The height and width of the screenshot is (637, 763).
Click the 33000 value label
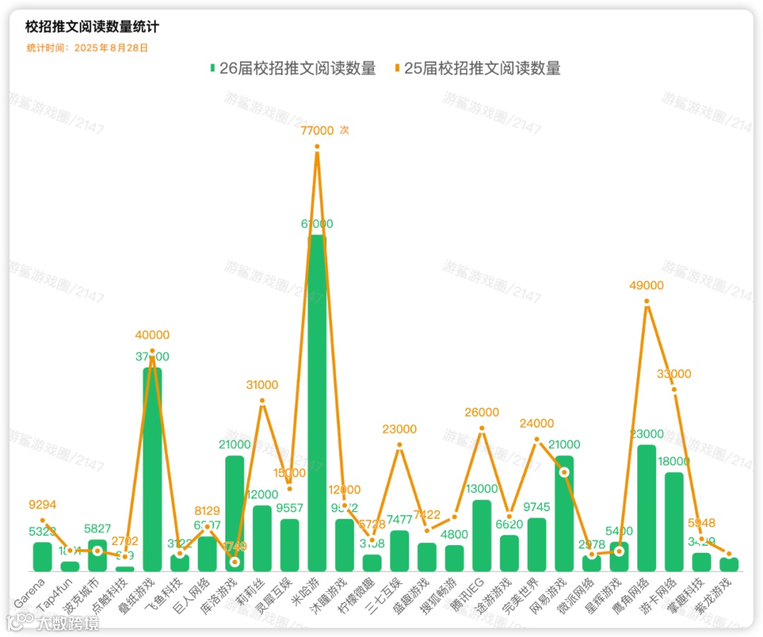click(674, 373)
